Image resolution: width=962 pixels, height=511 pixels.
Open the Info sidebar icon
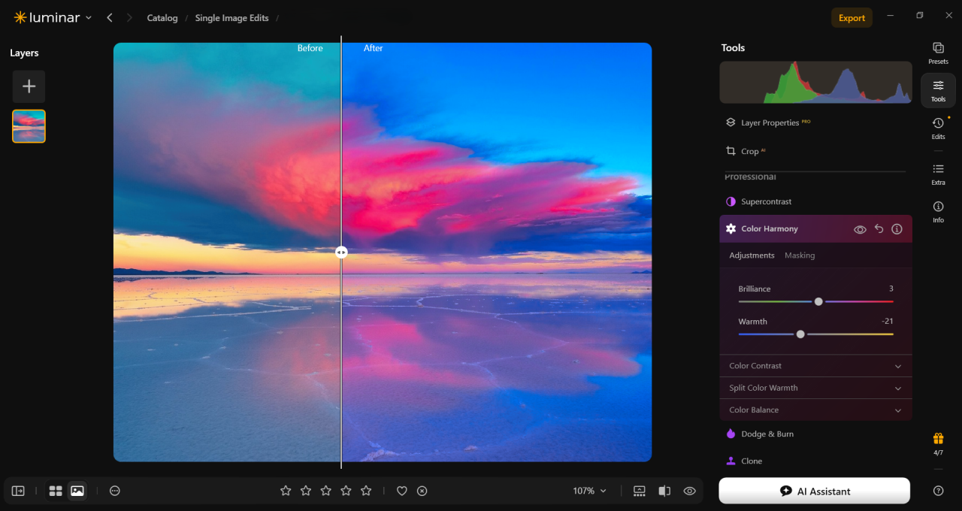coord(938,211)
